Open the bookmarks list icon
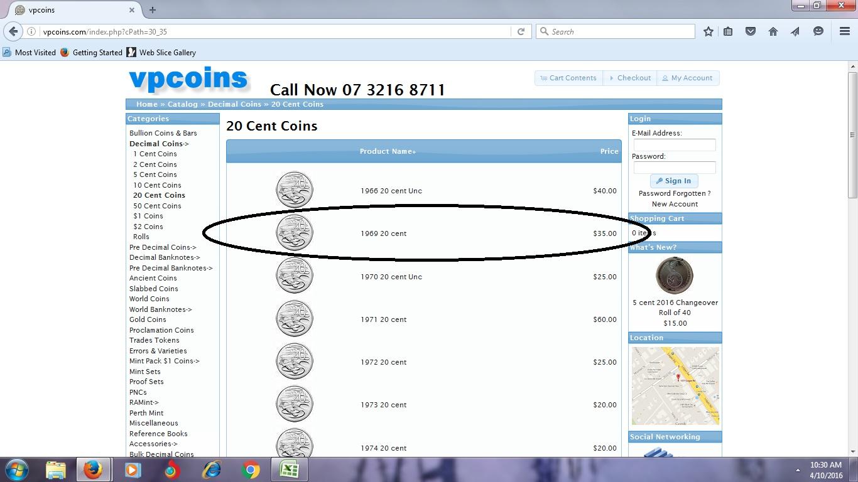This screenshot has width=858, height=482. [x=728, y=31]
